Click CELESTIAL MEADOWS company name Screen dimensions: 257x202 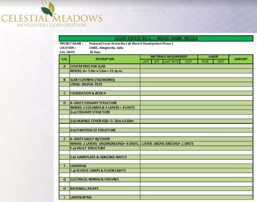(52, 18)
